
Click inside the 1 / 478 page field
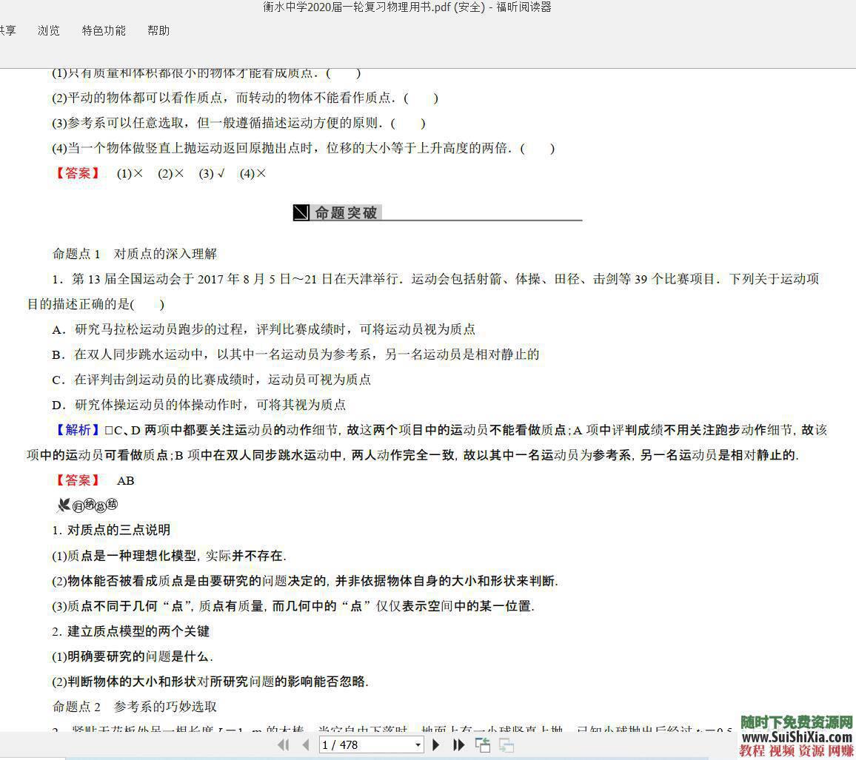(x=363, y=745)
